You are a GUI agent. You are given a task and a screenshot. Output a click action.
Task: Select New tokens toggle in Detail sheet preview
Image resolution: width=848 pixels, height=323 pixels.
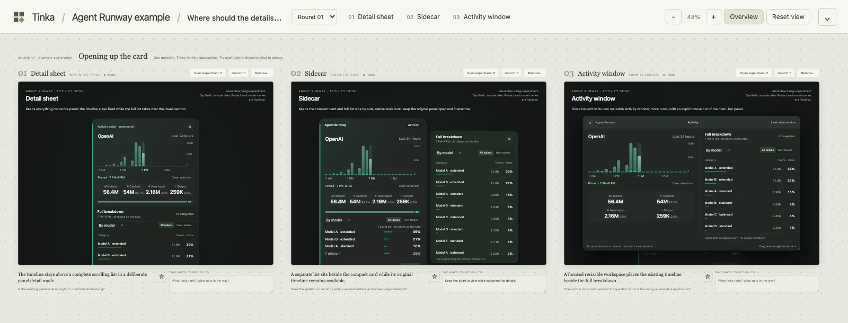pos(183,225)
